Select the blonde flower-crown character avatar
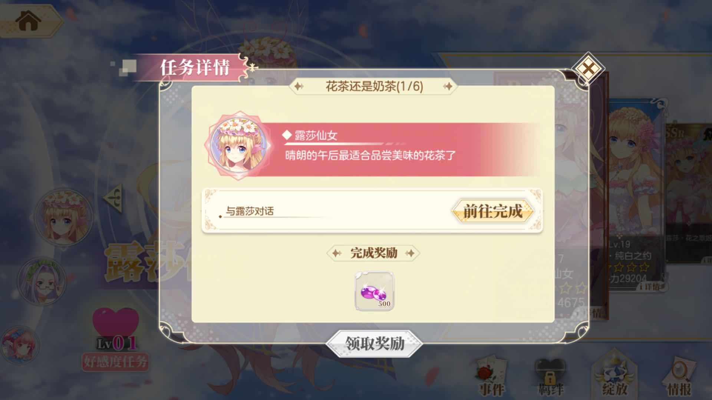 coord(64,216)
